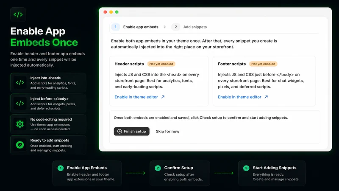This screenshot has height=191, width=339.
Task: Click Not yet enabled badge on Header scripts
Action: (x=161, y=64)
